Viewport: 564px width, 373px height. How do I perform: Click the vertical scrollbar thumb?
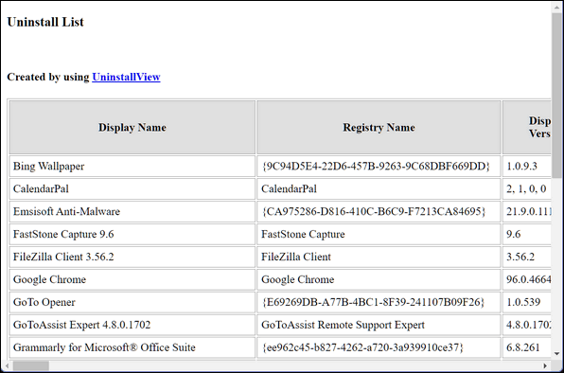click(x=557, y=95)
